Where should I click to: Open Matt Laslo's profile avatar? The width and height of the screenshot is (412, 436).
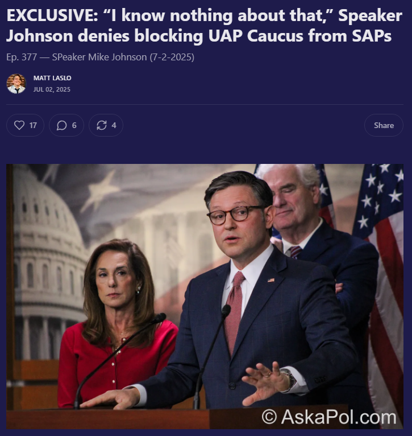click(16, 84)
